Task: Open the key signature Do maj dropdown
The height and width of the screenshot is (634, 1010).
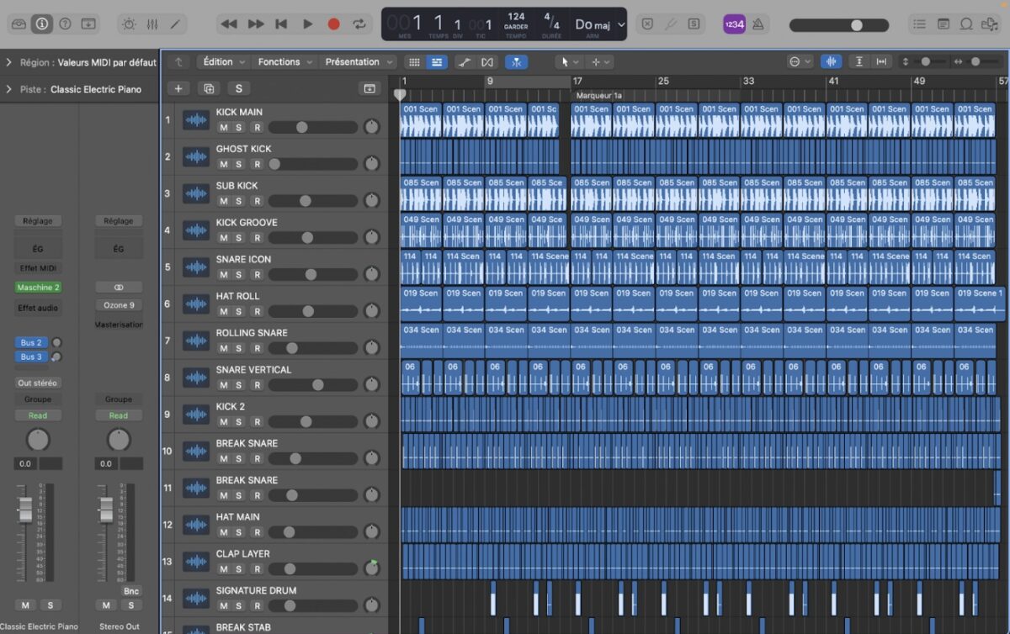Action: pyautogui.click(x=599, y=24)
